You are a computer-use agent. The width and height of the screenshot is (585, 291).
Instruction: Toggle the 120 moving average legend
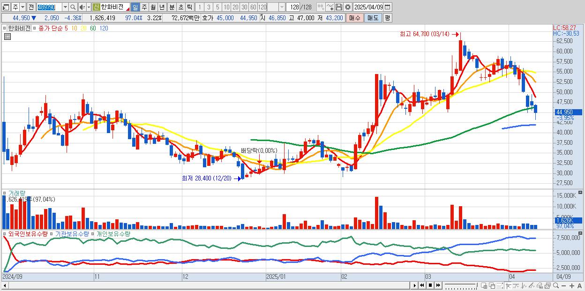pos(104,28)
